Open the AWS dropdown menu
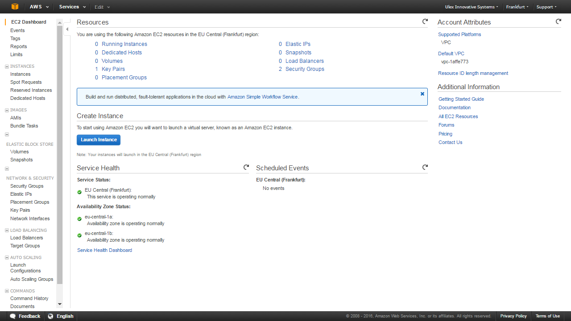The width and height of the screenshot is (571, 321). [39, 7]
